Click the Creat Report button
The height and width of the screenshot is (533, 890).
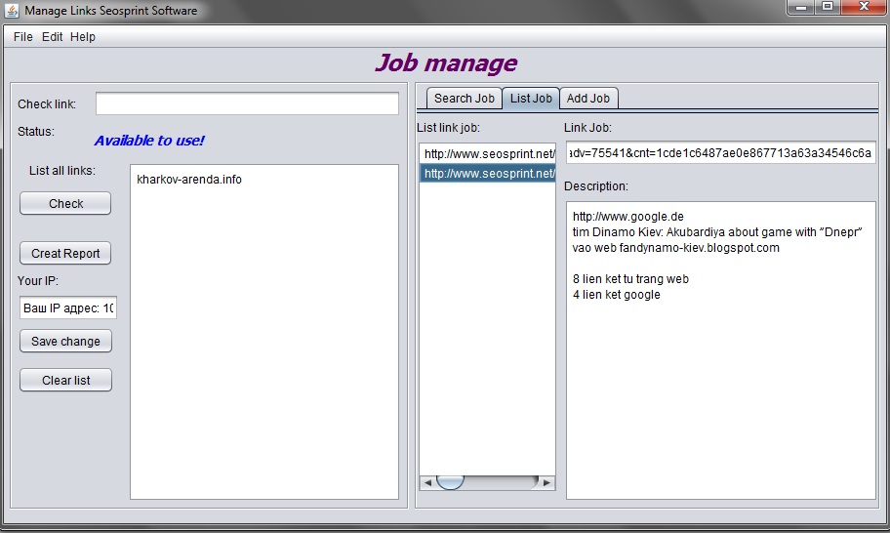[x=65, y=253]
